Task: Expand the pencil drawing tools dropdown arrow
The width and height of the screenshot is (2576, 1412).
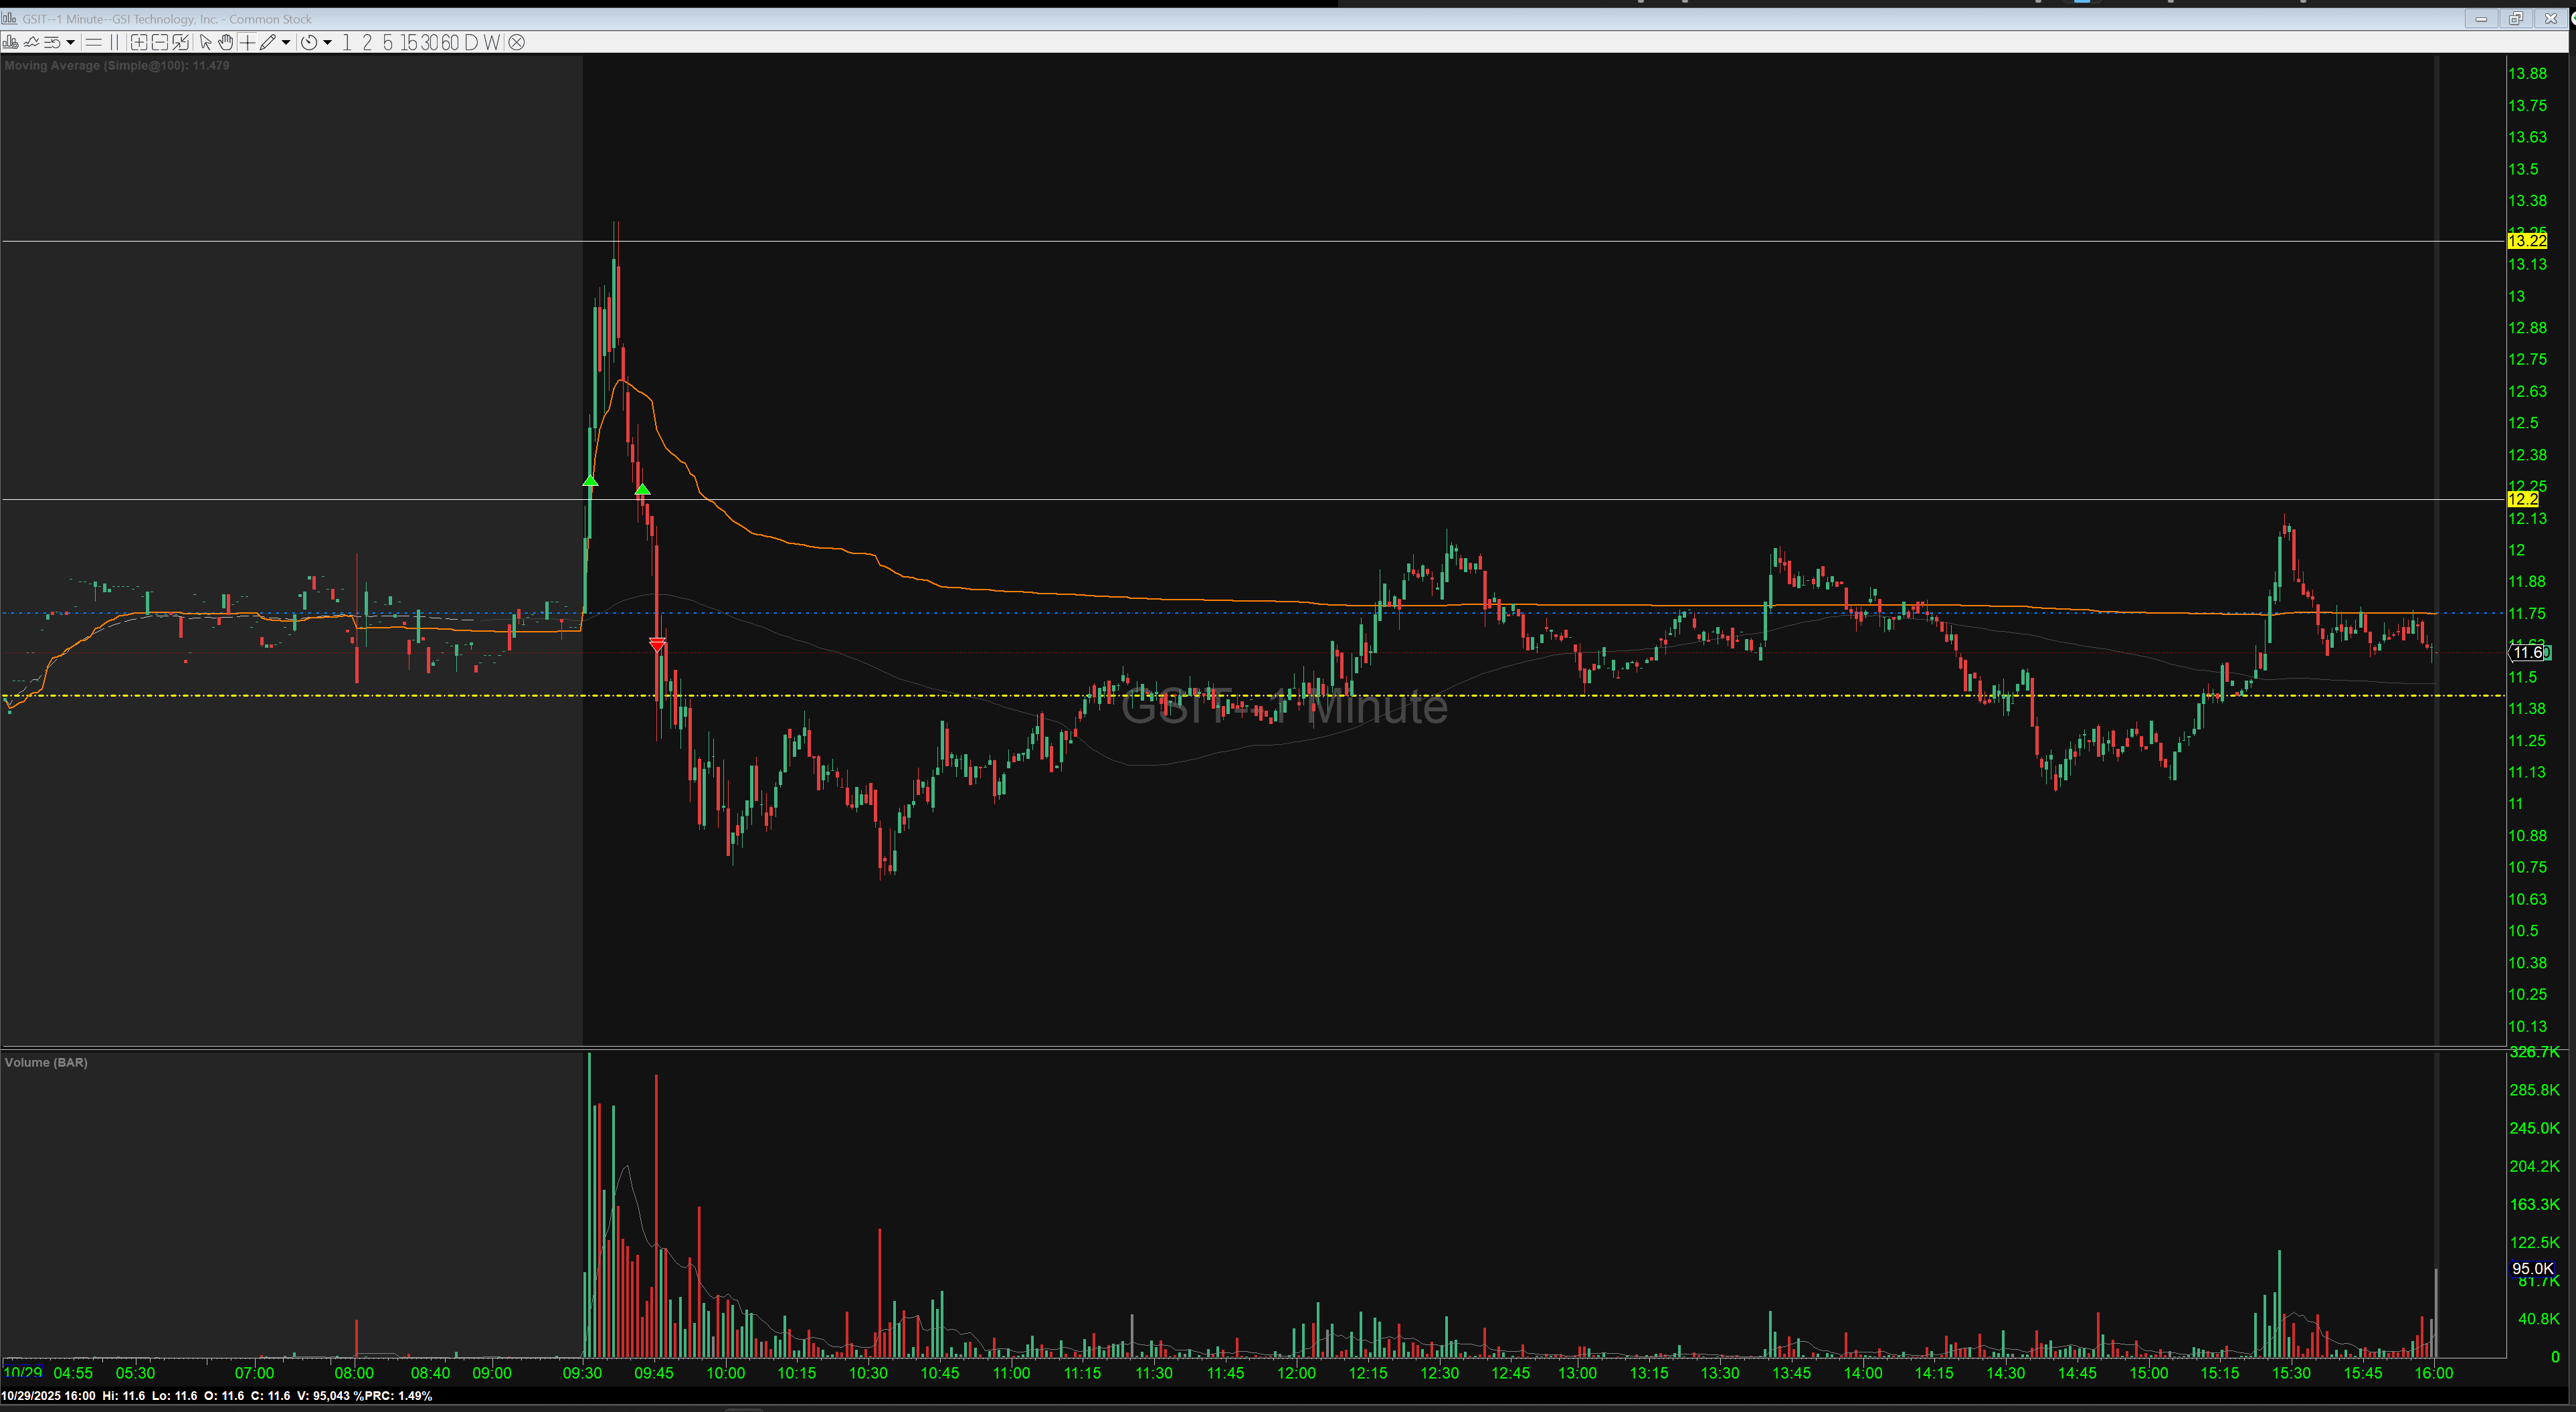Action: coord(286,42)
